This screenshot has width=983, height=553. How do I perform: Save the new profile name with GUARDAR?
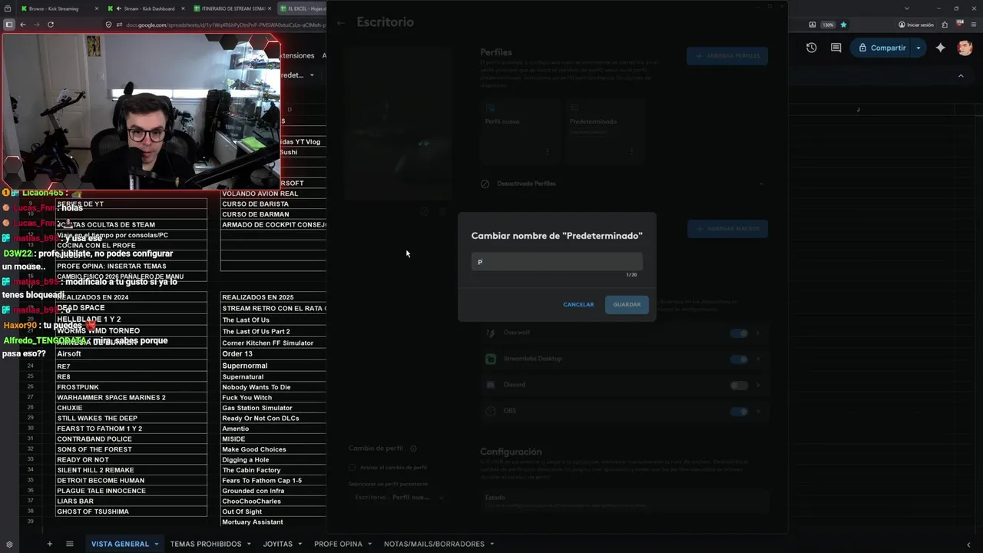[x=627, y=304]
